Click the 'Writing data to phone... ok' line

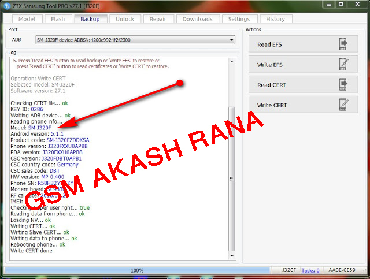tap(44, 238)
